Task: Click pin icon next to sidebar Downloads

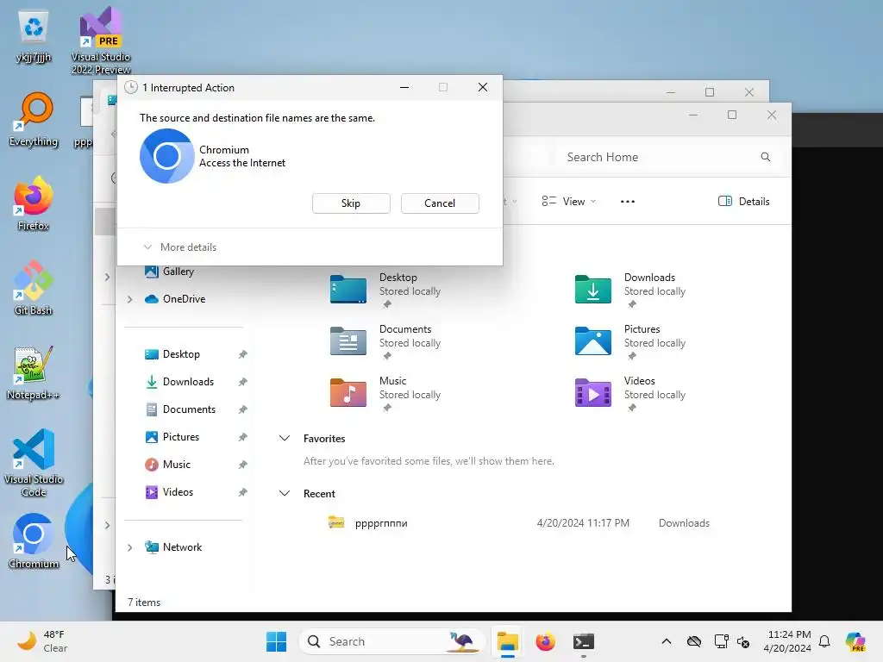Action: 242,382
